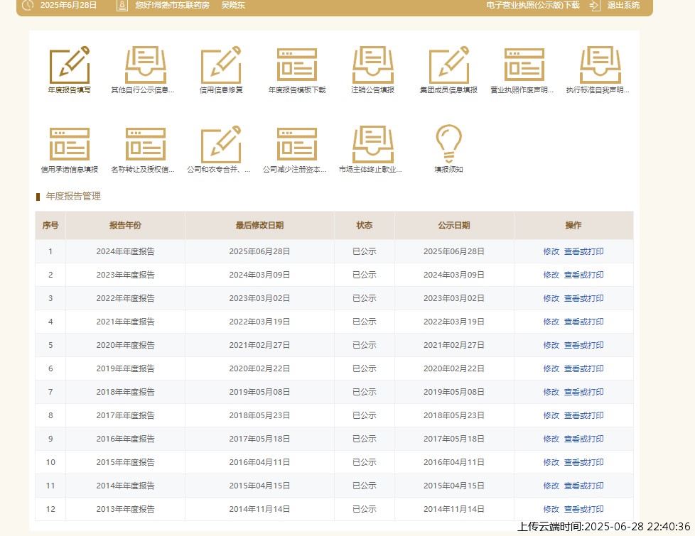Click 修改 for the 2019年年度报告 row
This screenshot has height=536, width=695.
[551, 368]
